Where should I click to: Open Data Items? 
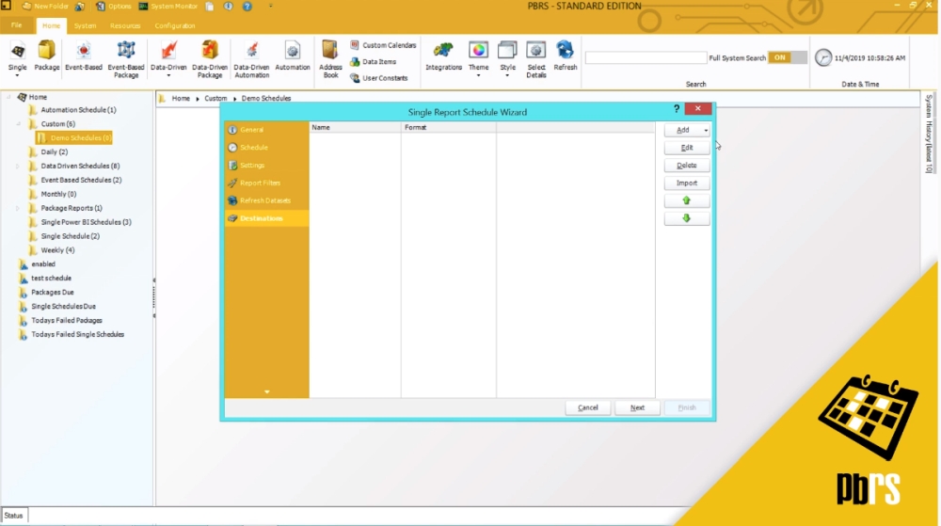click(x=374, y=62)
